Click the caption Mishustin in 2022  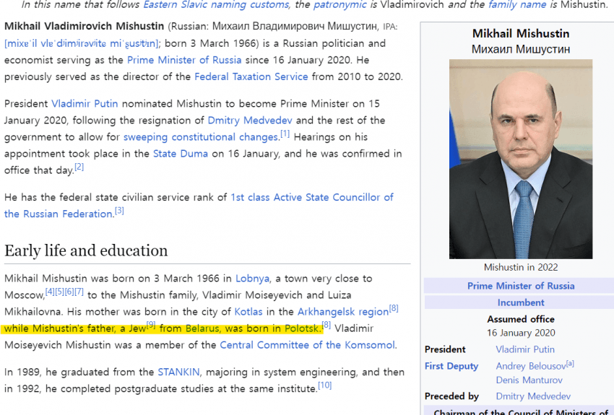click(521, 268)
